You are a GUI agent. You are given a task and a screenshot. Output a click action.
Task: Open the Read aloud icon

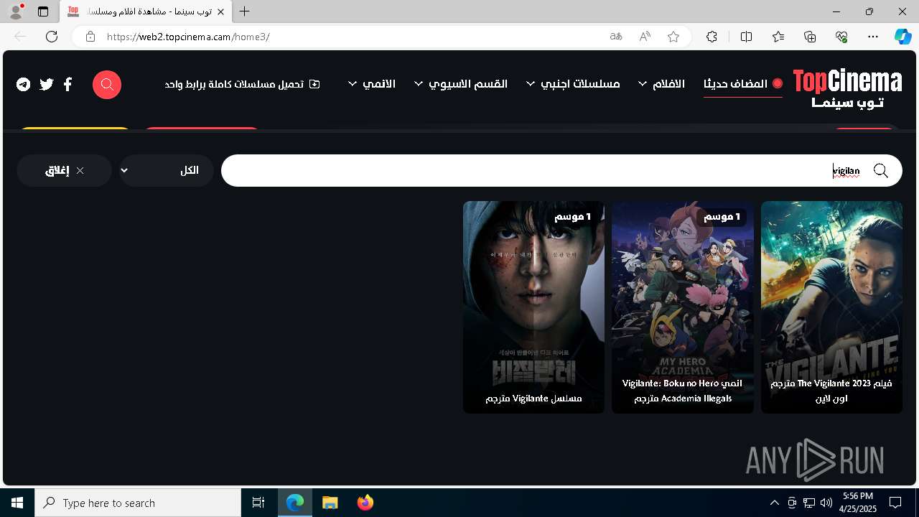pos(645,37)
